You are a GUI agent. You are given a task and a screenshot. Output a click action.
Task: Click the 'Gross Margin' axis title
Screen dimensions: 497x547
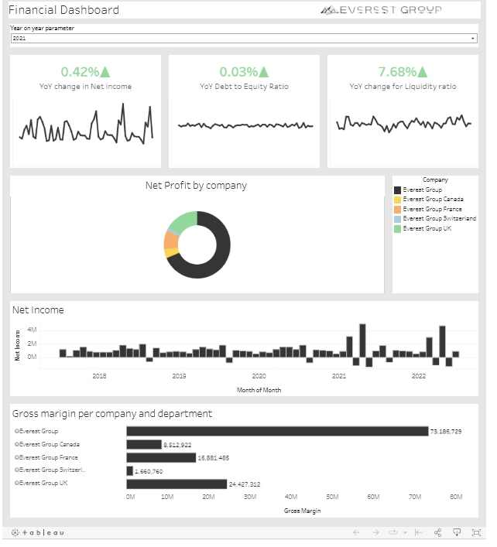(302, 511)
